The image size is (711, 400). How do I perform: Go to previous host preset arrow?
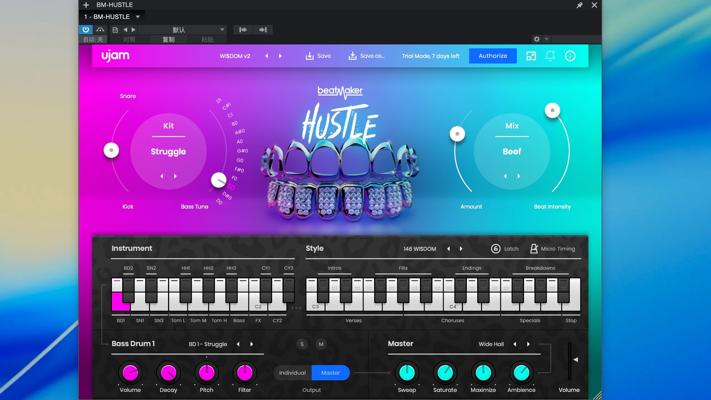coord(125,30)
